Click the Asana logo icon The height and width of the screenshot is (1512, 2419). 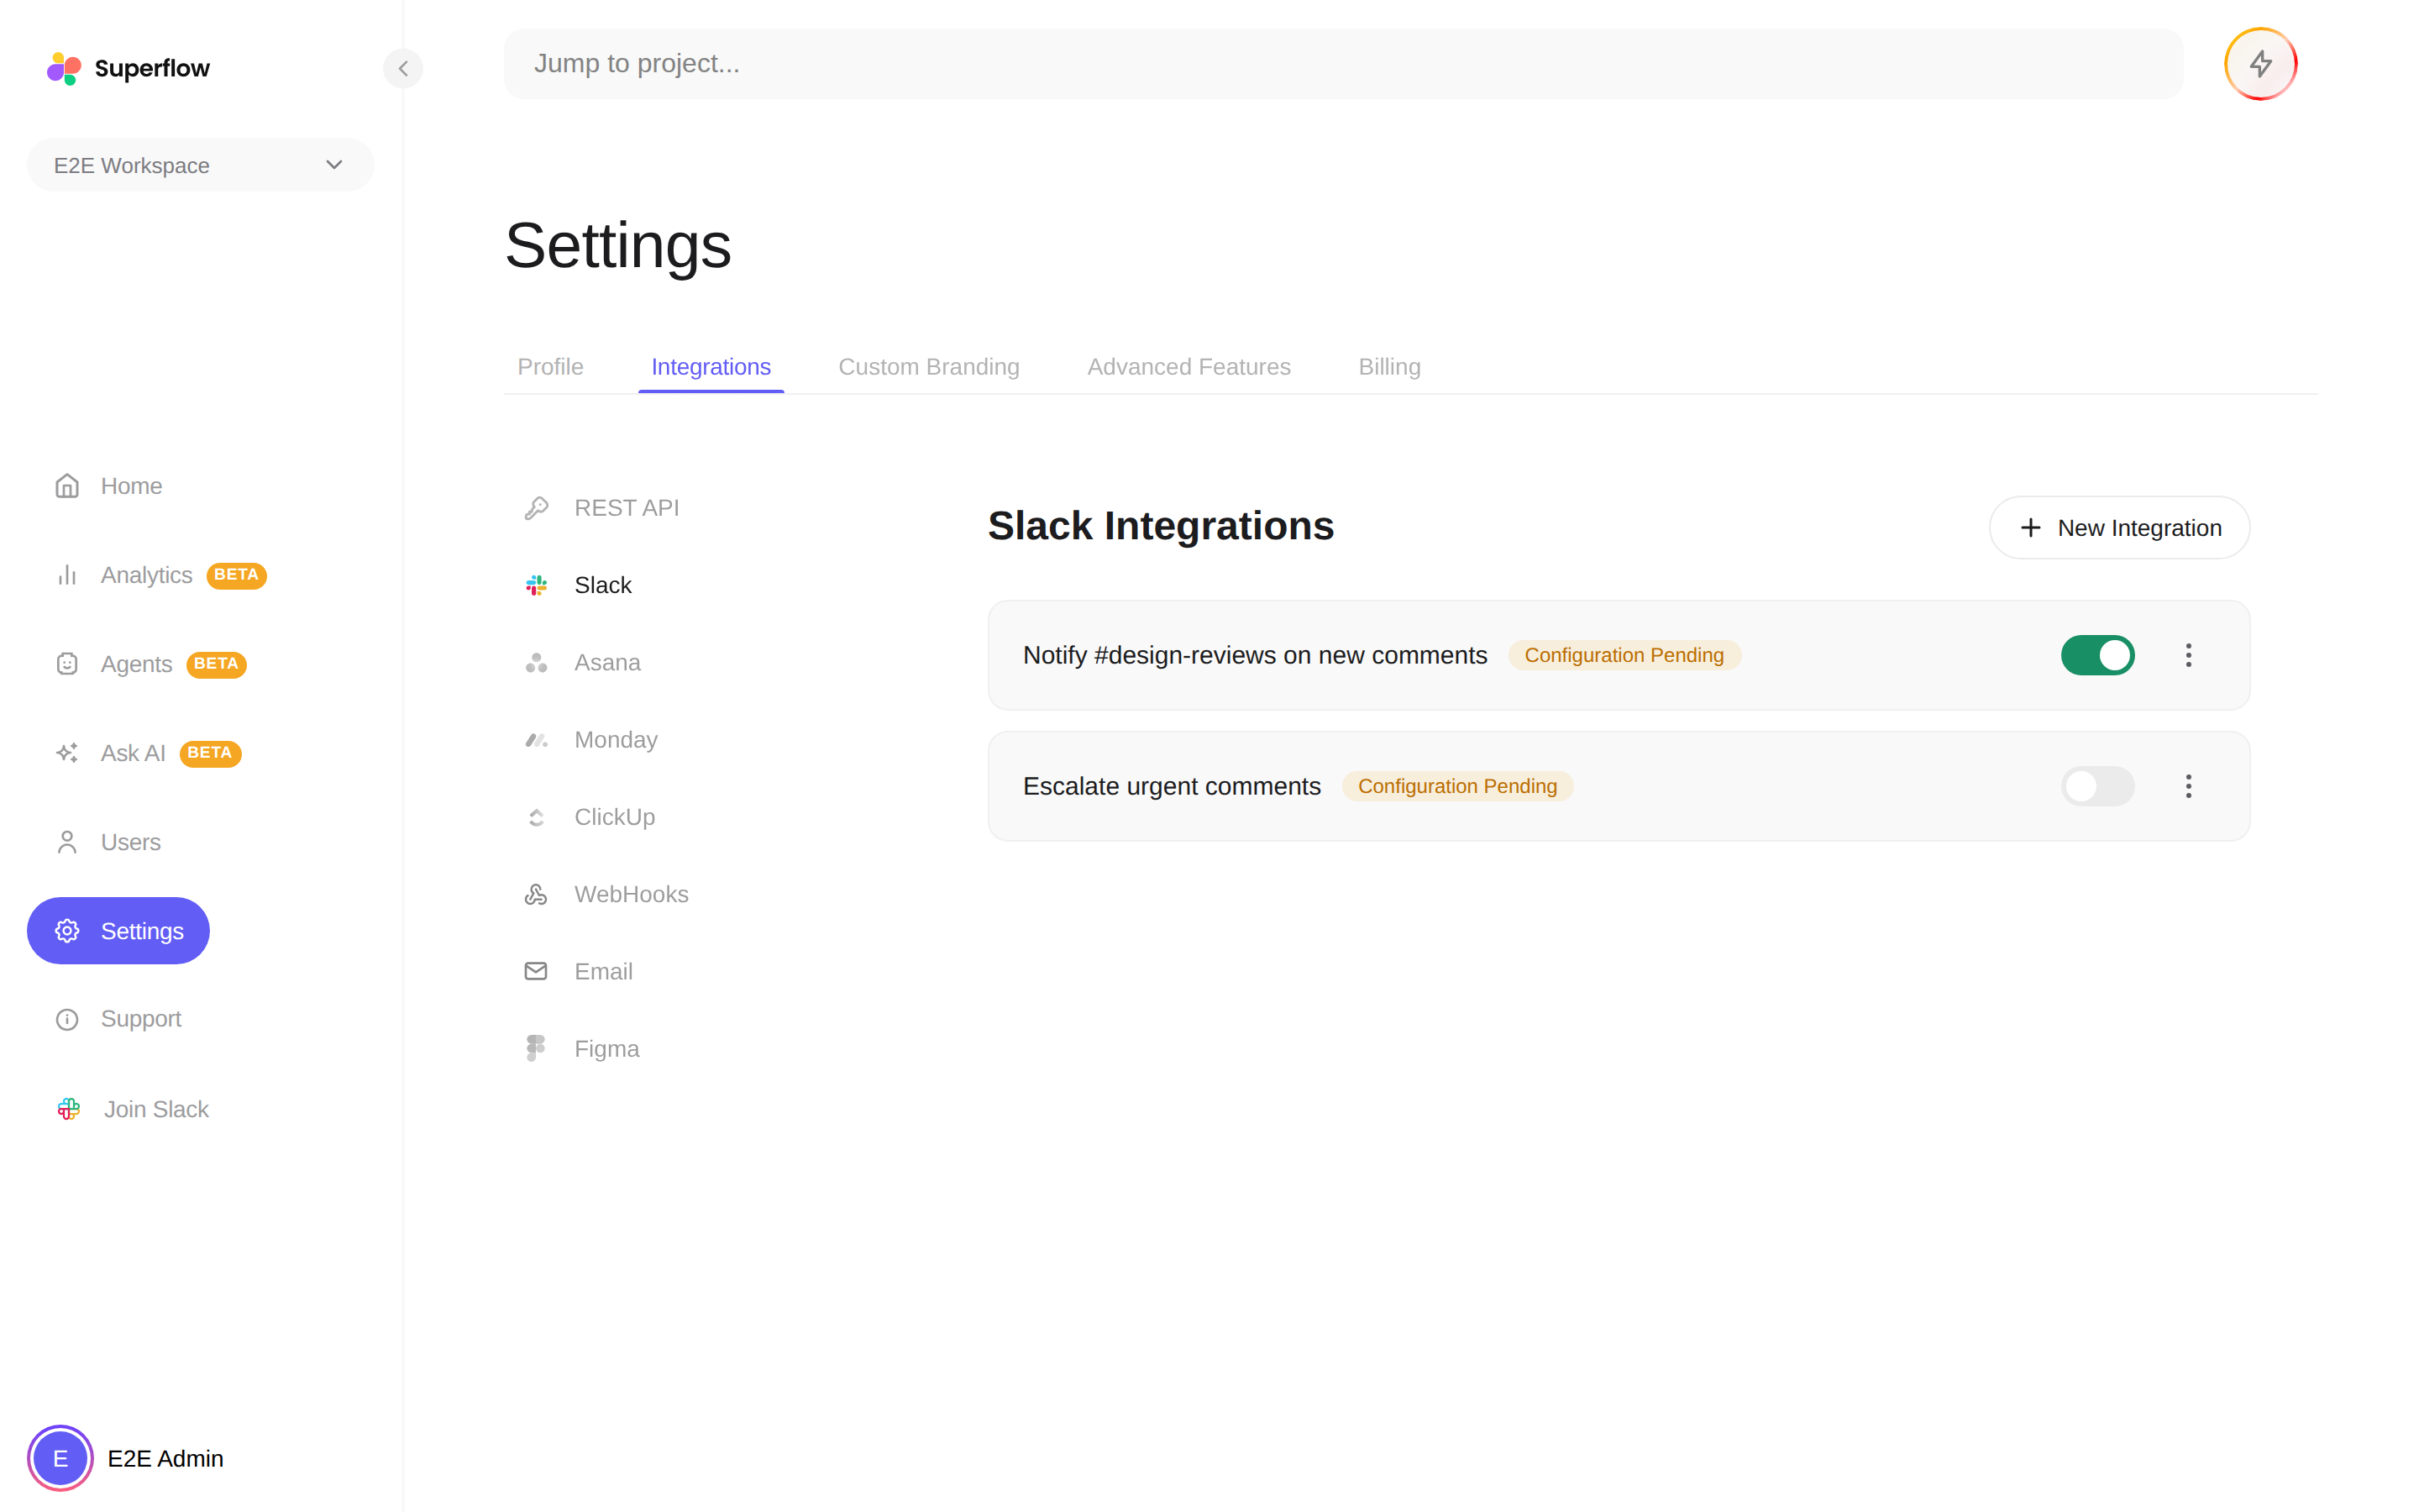tap(536, 663)
